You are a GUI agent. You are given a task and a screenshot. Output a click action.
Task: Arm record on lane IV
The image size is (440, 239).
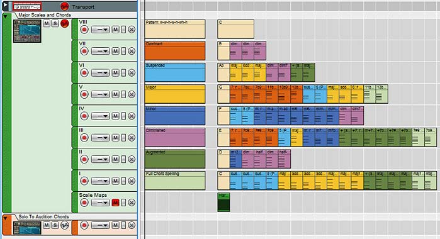84,116
